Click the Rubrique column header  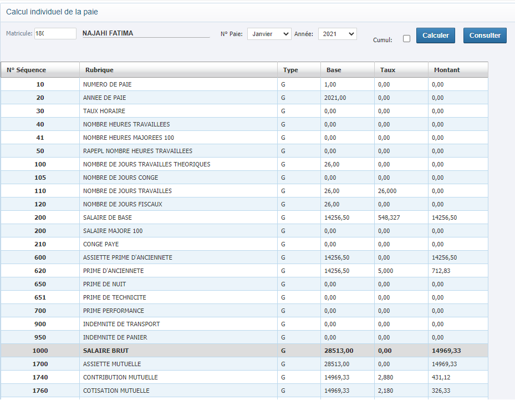click(x=179, y=70)
